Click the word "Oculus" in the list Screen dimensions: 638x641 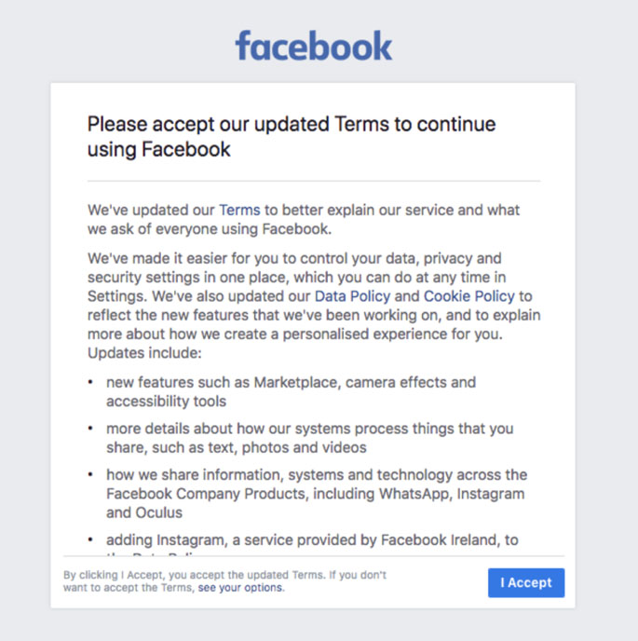pos(158,512)
